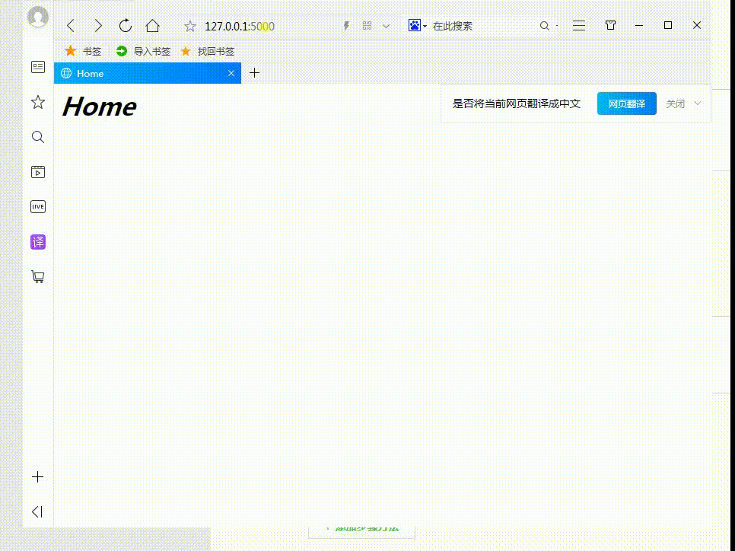Open the QR code dropdown chevron

[386, 25]
